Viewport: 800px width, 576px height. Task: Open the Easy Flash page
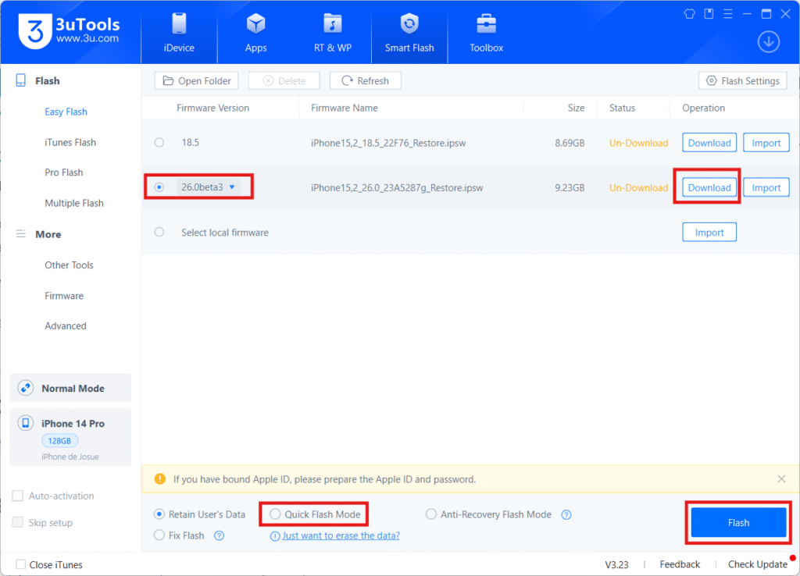tap(66, 112)
